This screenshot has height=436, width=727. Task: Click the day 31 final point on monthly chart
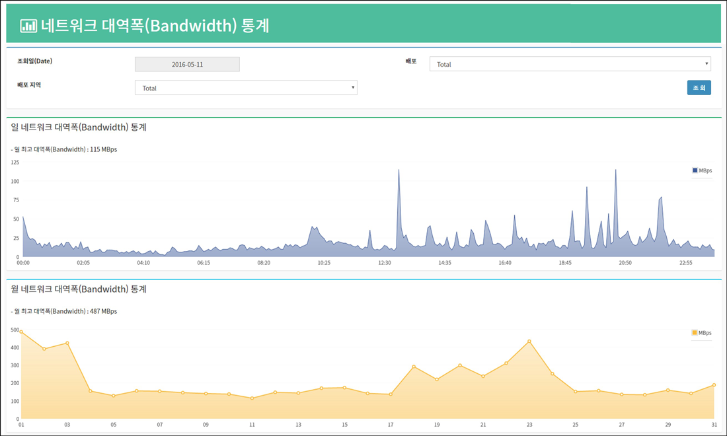coord(714,385)
